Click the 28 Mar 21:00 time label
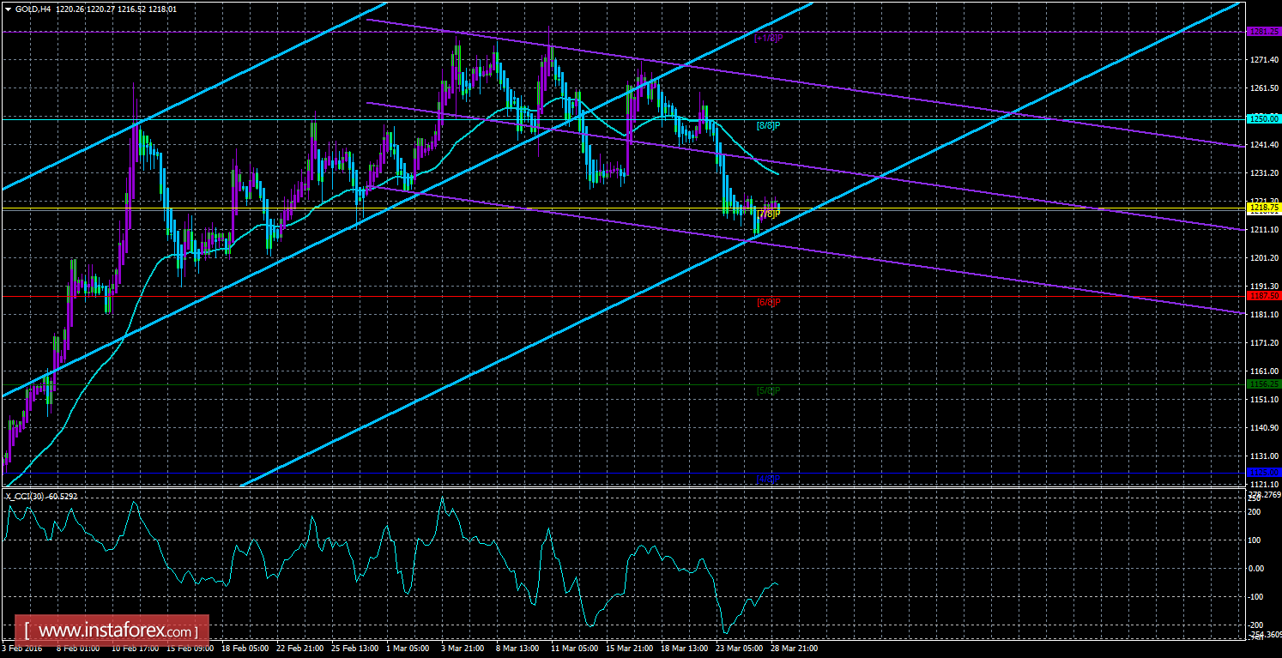 (x=794, y=649)
